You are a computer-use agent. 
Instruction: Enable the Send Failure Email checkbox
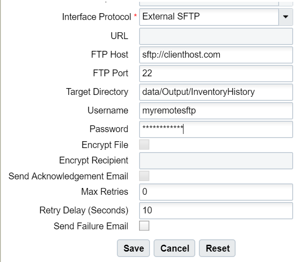[145, 226]
